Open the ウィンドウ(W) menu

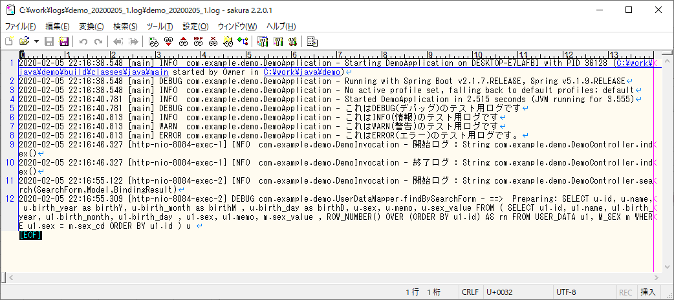point(237,27)
